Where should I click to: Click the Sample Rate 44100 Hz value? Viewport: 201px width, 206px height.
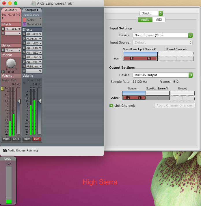point(139,82)
